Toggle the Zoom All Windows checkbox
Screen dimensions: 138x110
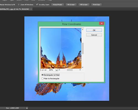tap(19, 5)
